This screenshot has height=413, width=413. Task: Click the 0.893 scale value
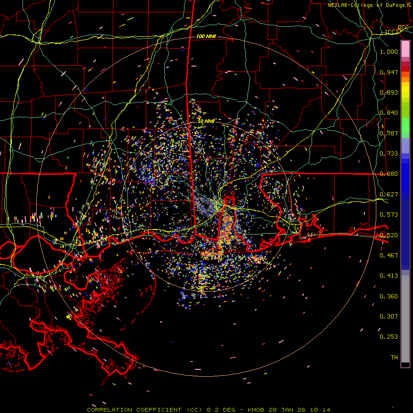pyautogui.click(x=389, y=92)
